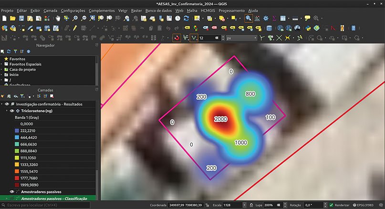Collapse the Investigação confirmatória - Resultados group
This screenshot has width=385, height=209.
pyautogui.click(x=2, y=104)
